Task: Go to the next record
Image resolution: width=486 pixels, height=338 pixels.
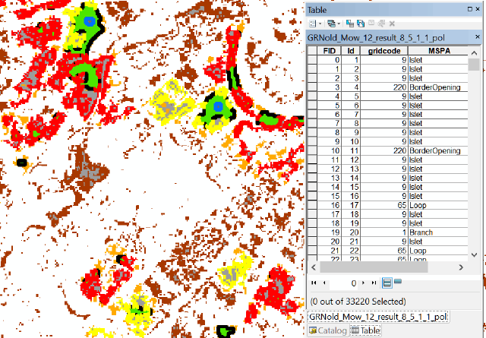Action: click(363, 283)
